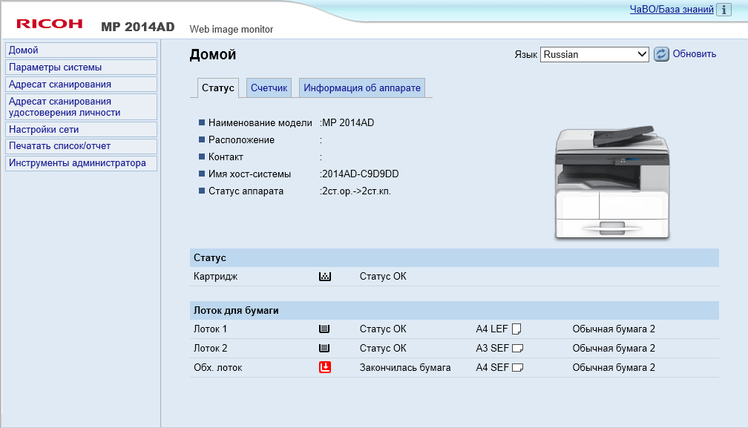The width and height of the screenshot is (748, 428).
Task: Click the A3 SEF paper orientation icon
Action: coord(518,349)
